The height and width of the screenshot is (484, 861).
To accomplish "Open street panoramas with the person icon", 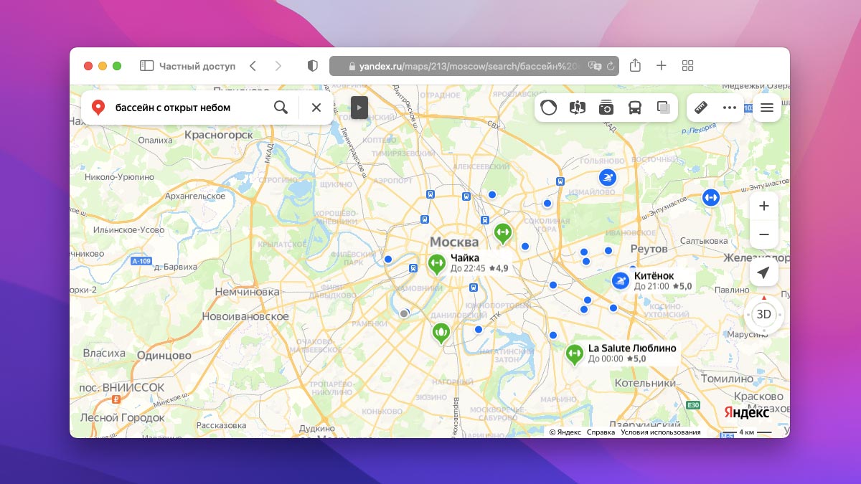I will coord(578,108).
